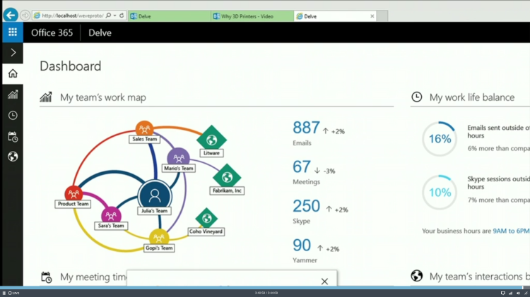Screen dimensions: 530x297
Task: Open the team interactions globe icon in sidebar
Action: point(13,157)
